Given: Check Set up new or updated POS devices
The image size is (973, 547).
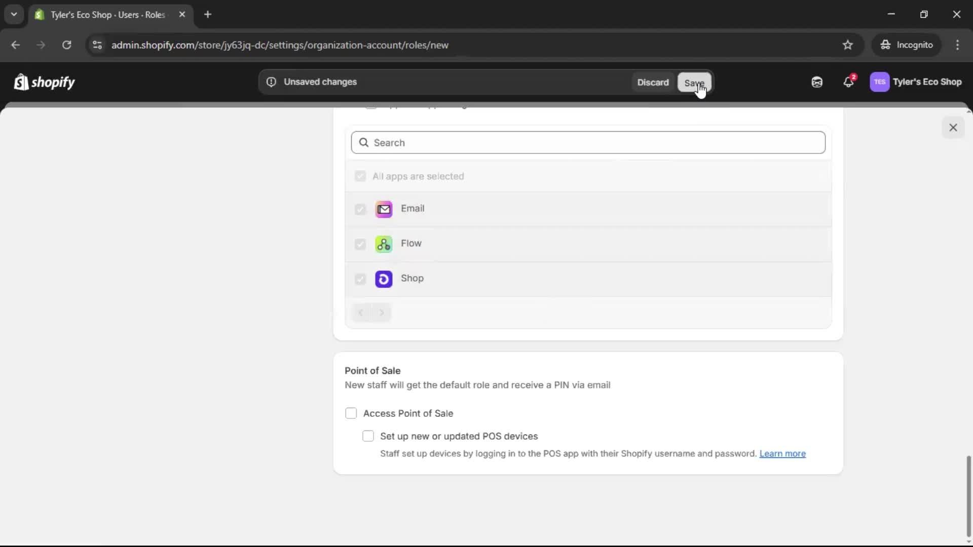Looking at the screenshot, I should coord(368,436).
